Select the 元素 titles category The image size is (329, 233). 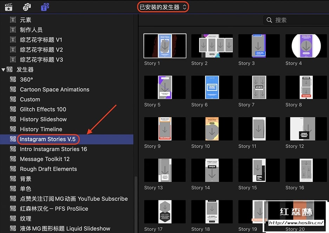(x=26, y=20)
